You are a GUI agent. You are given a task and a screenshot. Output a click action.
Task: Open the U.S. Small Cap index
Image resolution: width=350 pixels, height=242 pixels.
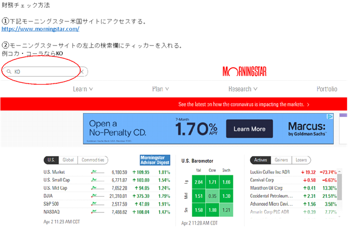point(57,180)
